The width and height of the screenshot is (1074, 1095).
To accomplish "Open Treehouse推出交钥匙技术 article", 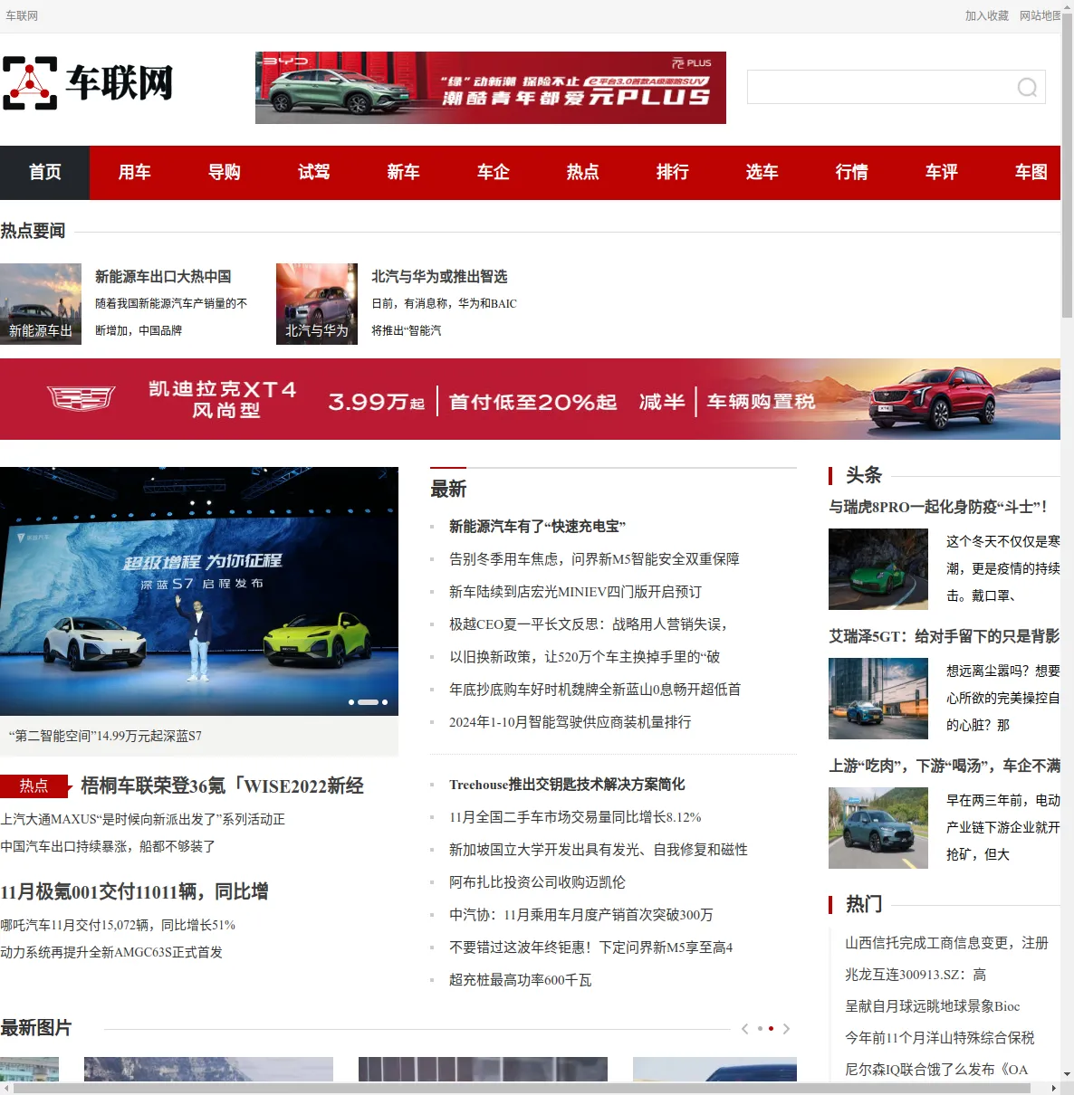I will (x=567, y=785).
